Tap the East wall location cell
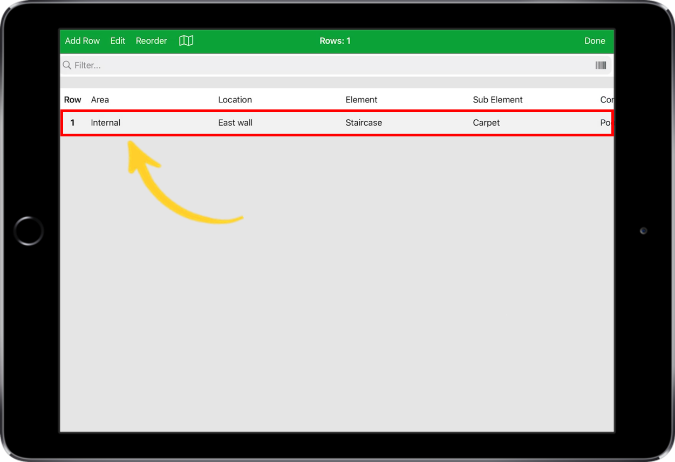The height and width of the screenshot is (462, 675). point(235,122)
